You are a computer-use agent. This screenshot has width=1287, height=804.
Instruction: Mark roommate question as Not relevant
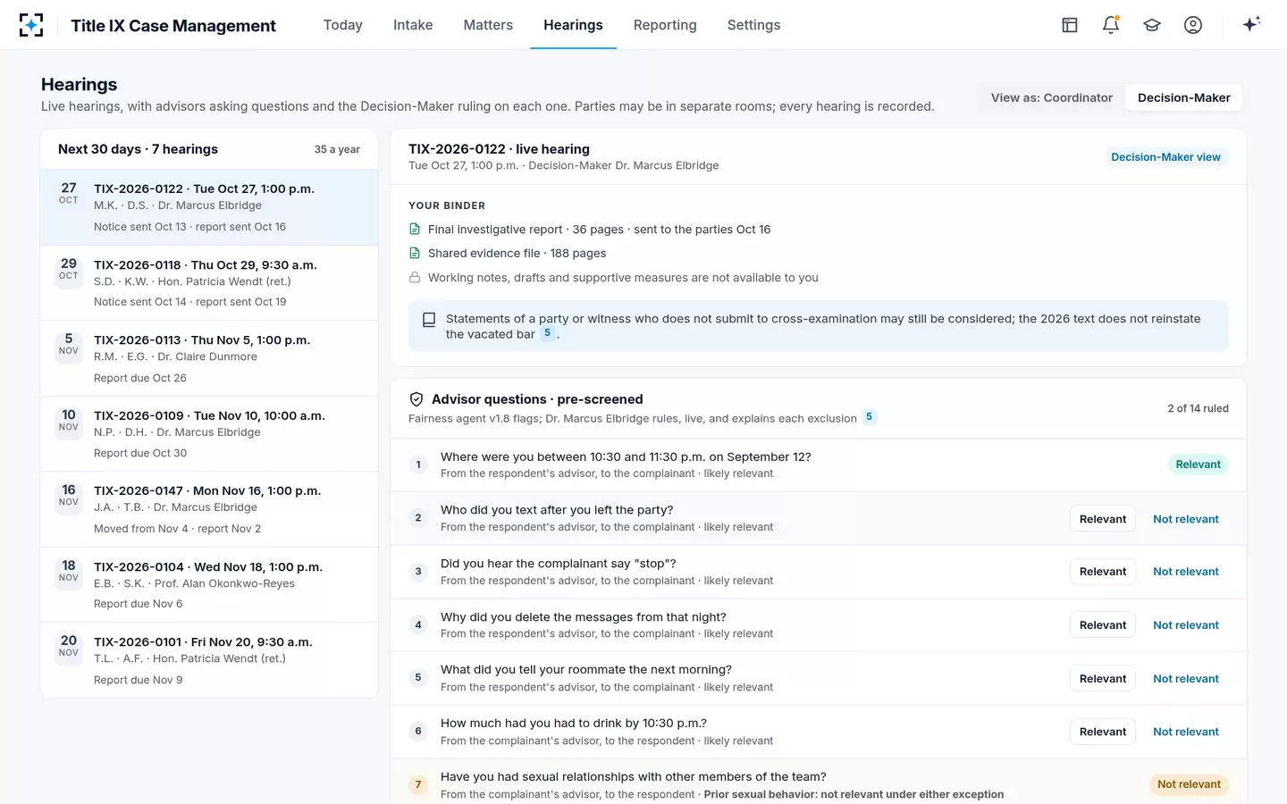(1186, 679)
